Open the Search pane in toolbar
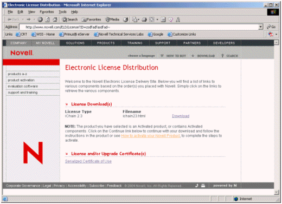Image resolution: width=282 pixels, height=204 pixels. [70, 19]
